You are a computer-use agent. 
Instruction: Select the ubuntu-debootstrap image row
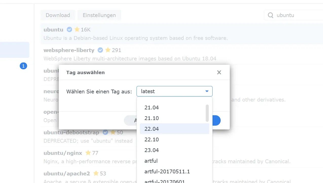[182, 137]
